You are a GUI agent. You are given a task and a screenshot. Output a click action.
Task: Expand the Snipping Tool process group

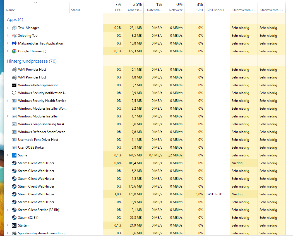click(8, 36)
